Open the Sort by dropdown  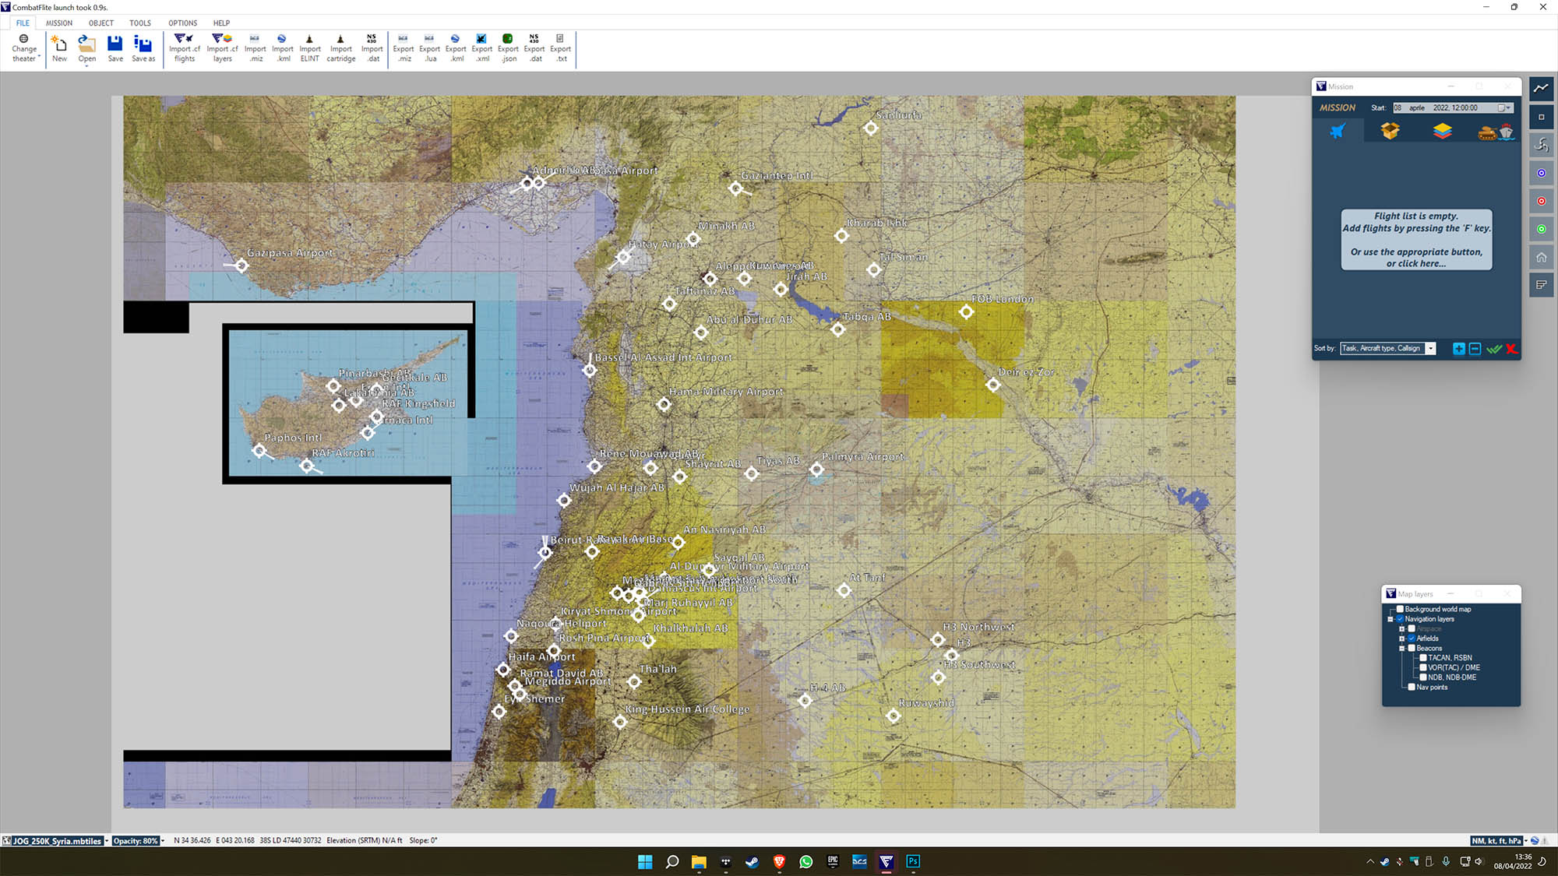(x=1431, y=349)
